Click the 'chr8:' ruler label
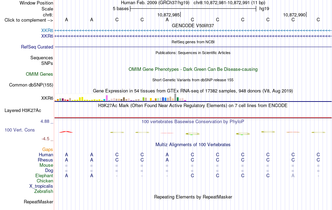This screenshot has width=332, height=210. tap(48, 15)
